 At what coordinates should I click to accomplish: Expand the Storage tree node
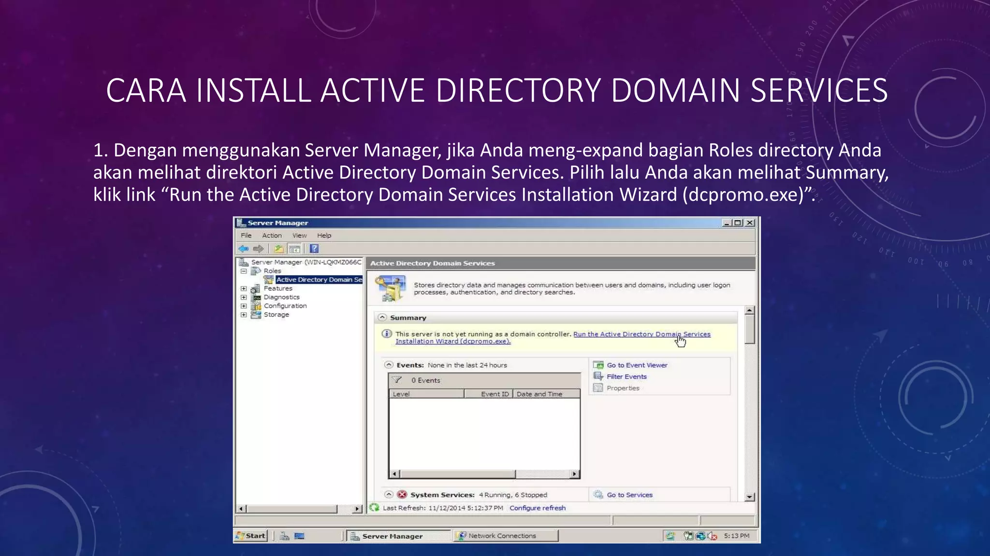pos(244,315)
